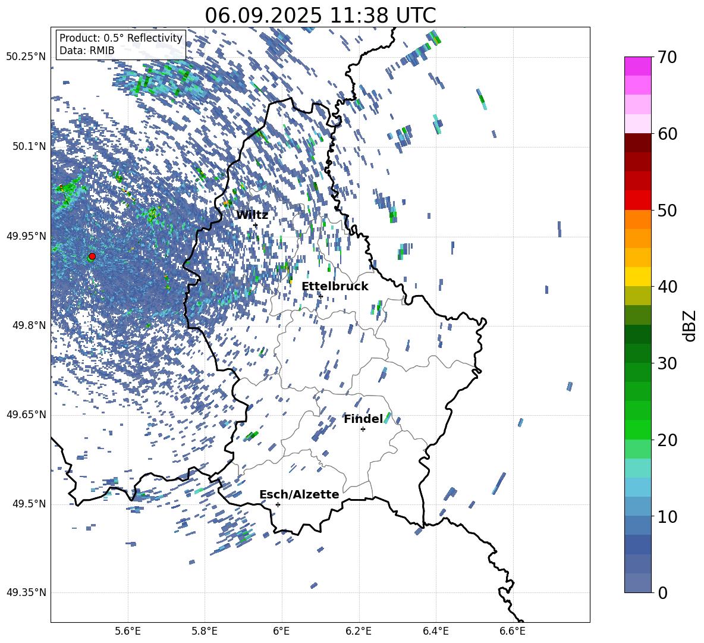Screen dimensions: 704x643
Task: Click the colorbar tick label 50
Action: pyautogui.click(x=667, y=210)
